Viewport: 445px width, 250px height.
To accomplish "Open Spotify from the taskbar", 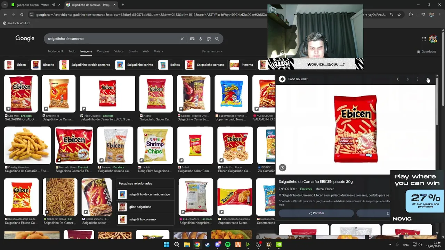I will pos(228,244).
